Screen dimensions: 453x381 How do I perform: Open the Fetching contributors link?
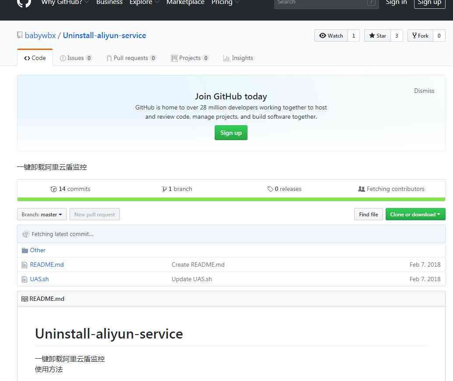coord(391,189)
